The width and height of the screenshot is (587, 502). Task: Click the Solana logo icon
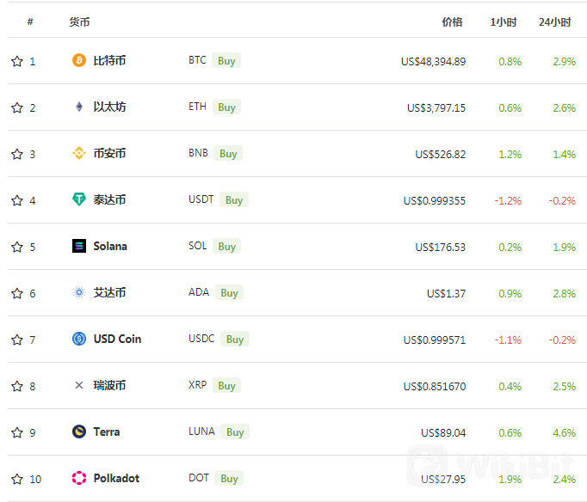[x=79, y=246]
